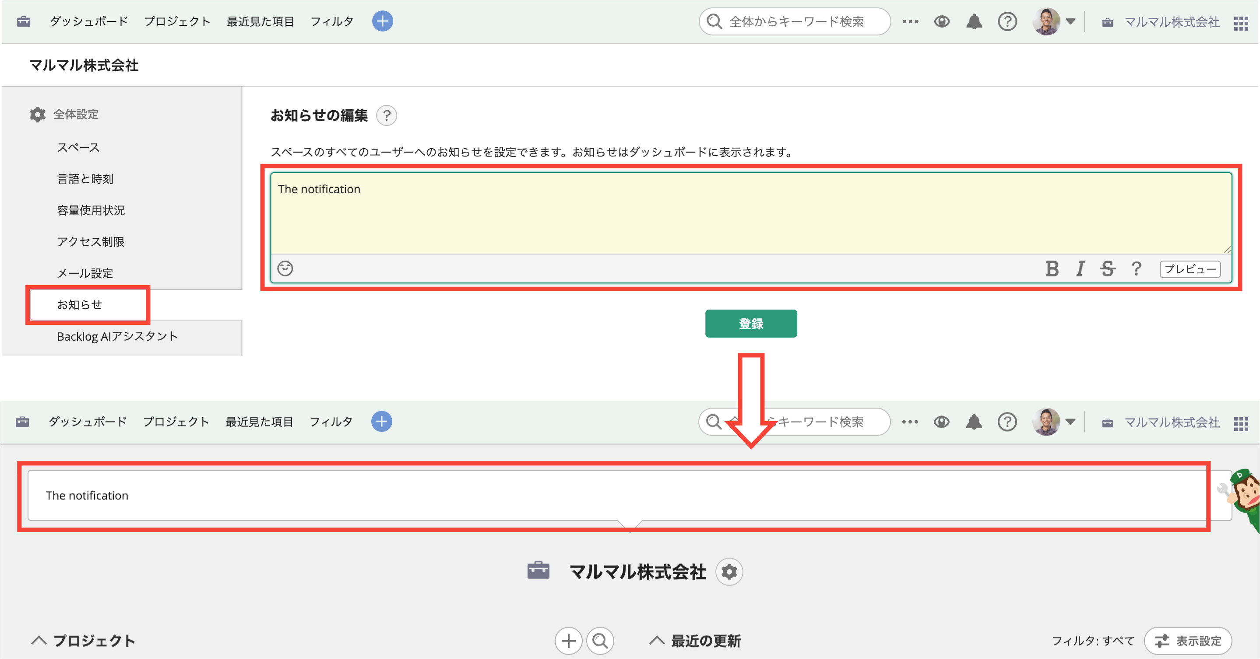The image size is (1260, 659).
Task: Open プロジェクト menu in upper navigation bar
Action: [177, 21]
